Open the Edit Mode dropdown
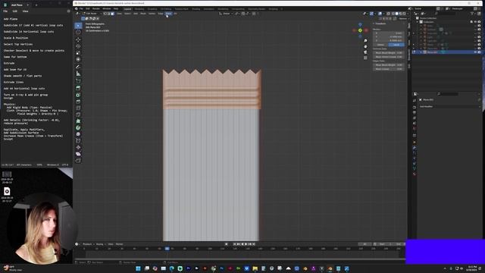Viewport: 485px width, 273px height. coord(92,14)
